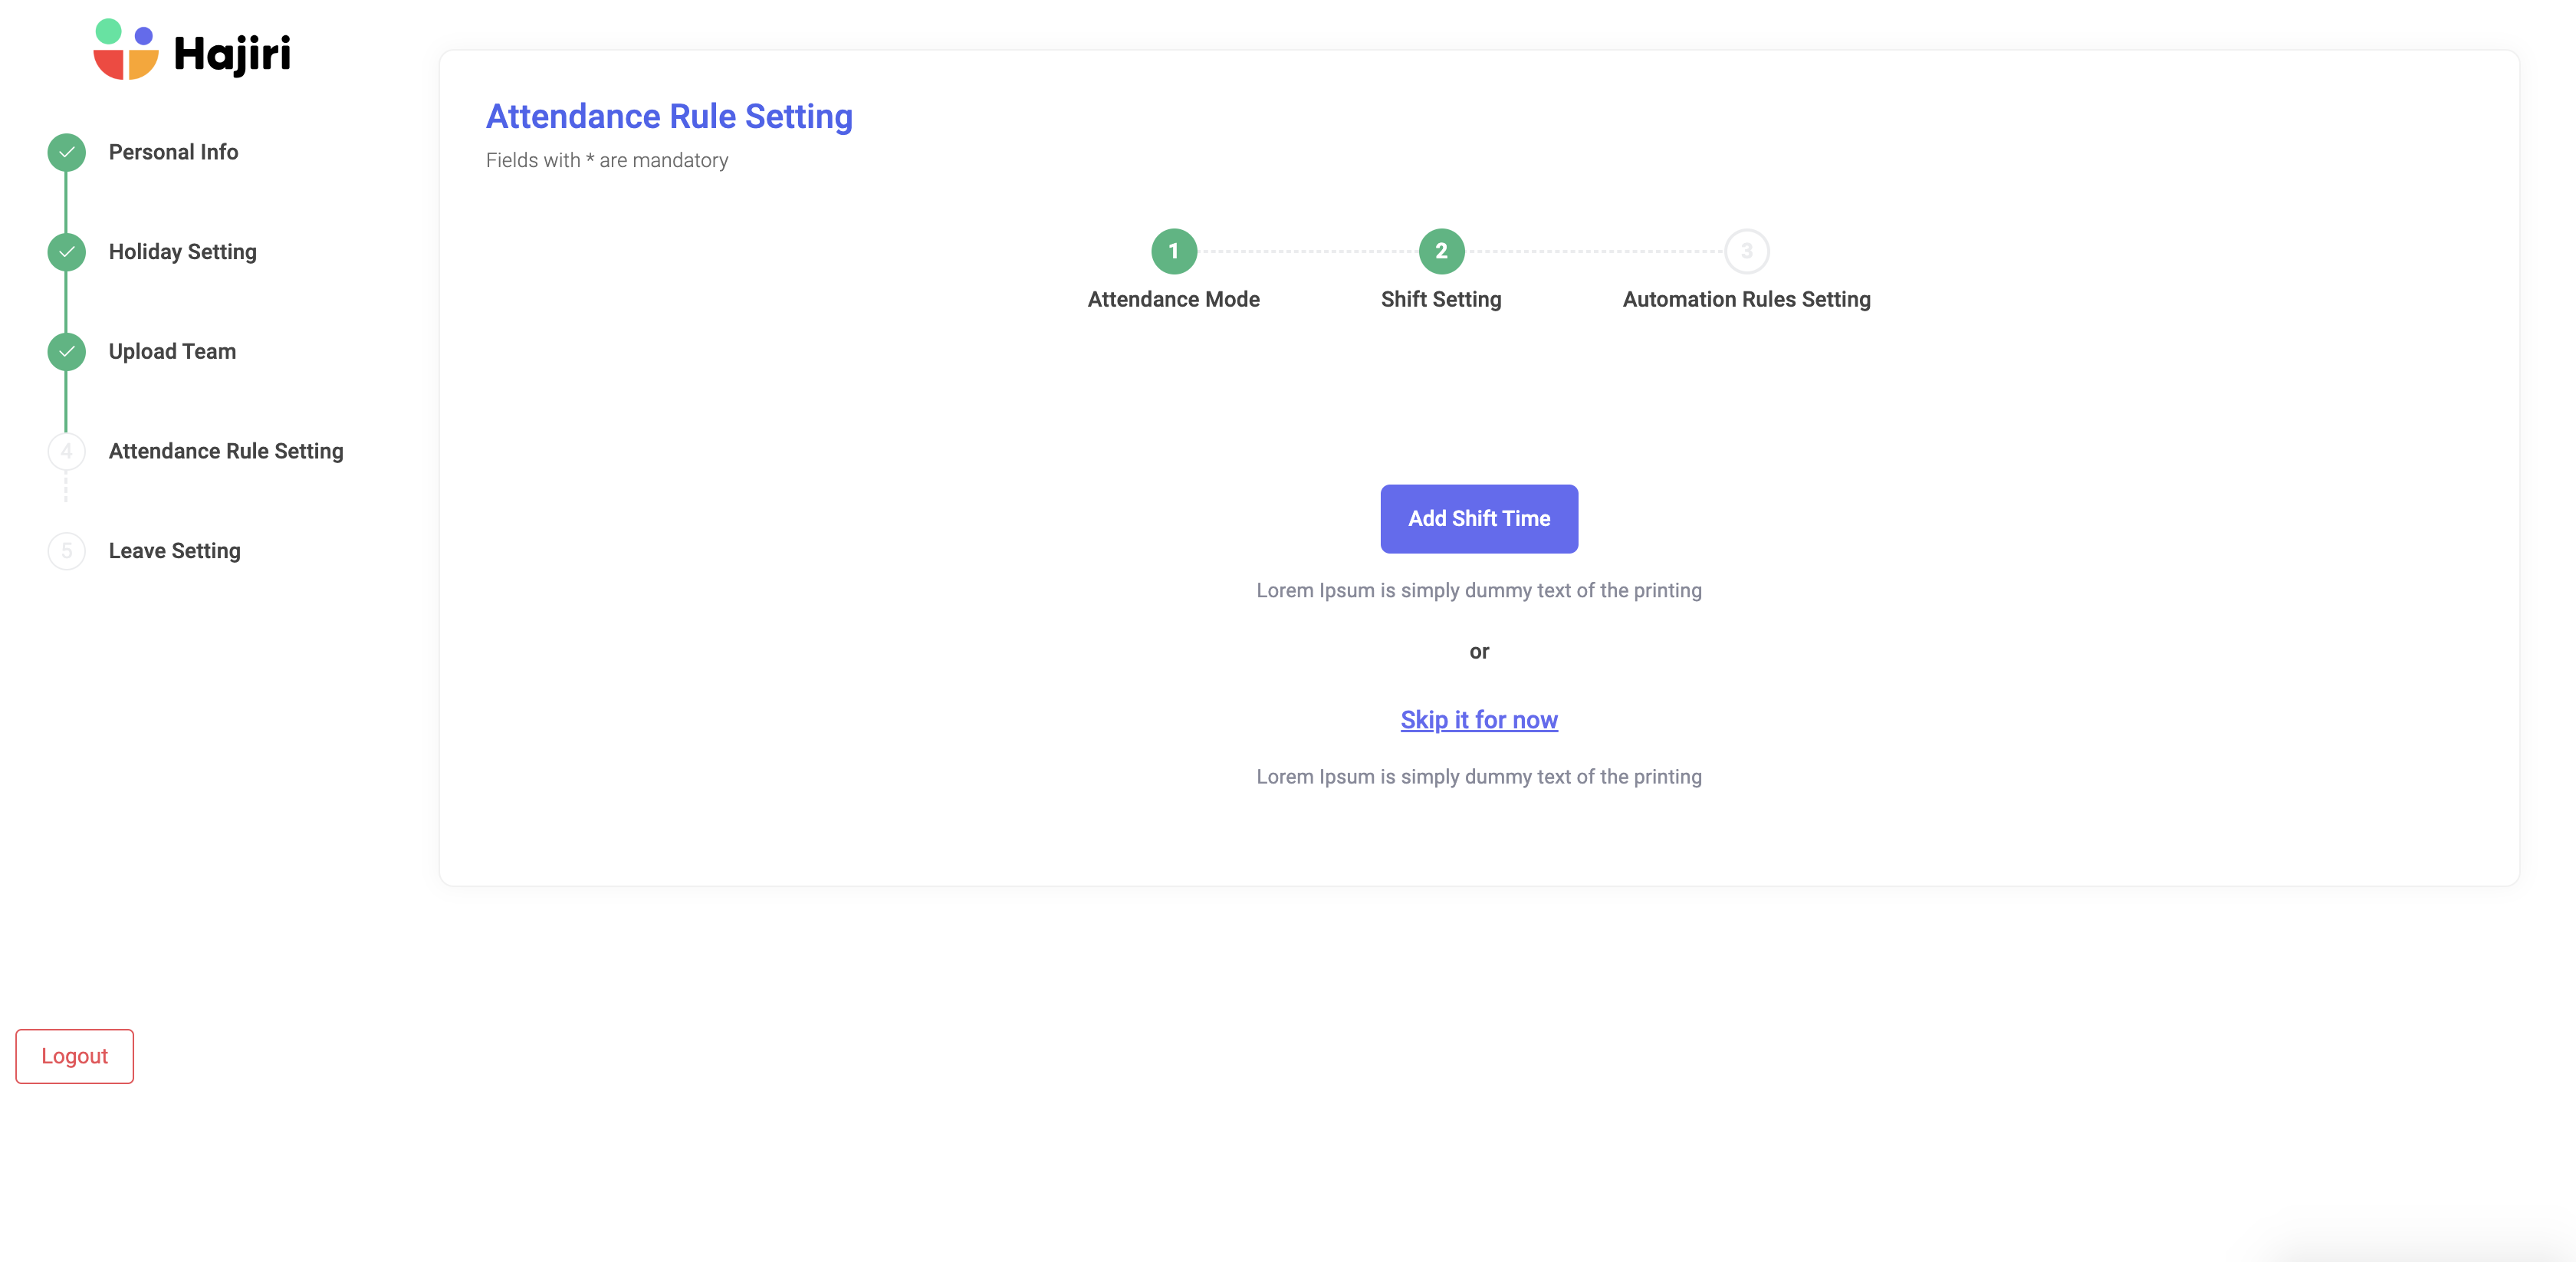The width and height of the screenshot is (2576, 1262).
Task: Click the step 5 circle in sidebar
Action: [66, 551]
